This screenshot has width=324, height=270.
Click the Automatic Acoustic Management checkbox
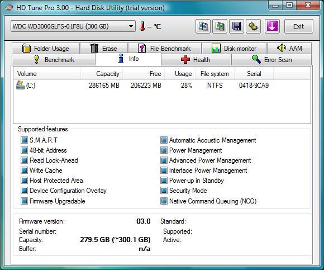tap(164, 140)
